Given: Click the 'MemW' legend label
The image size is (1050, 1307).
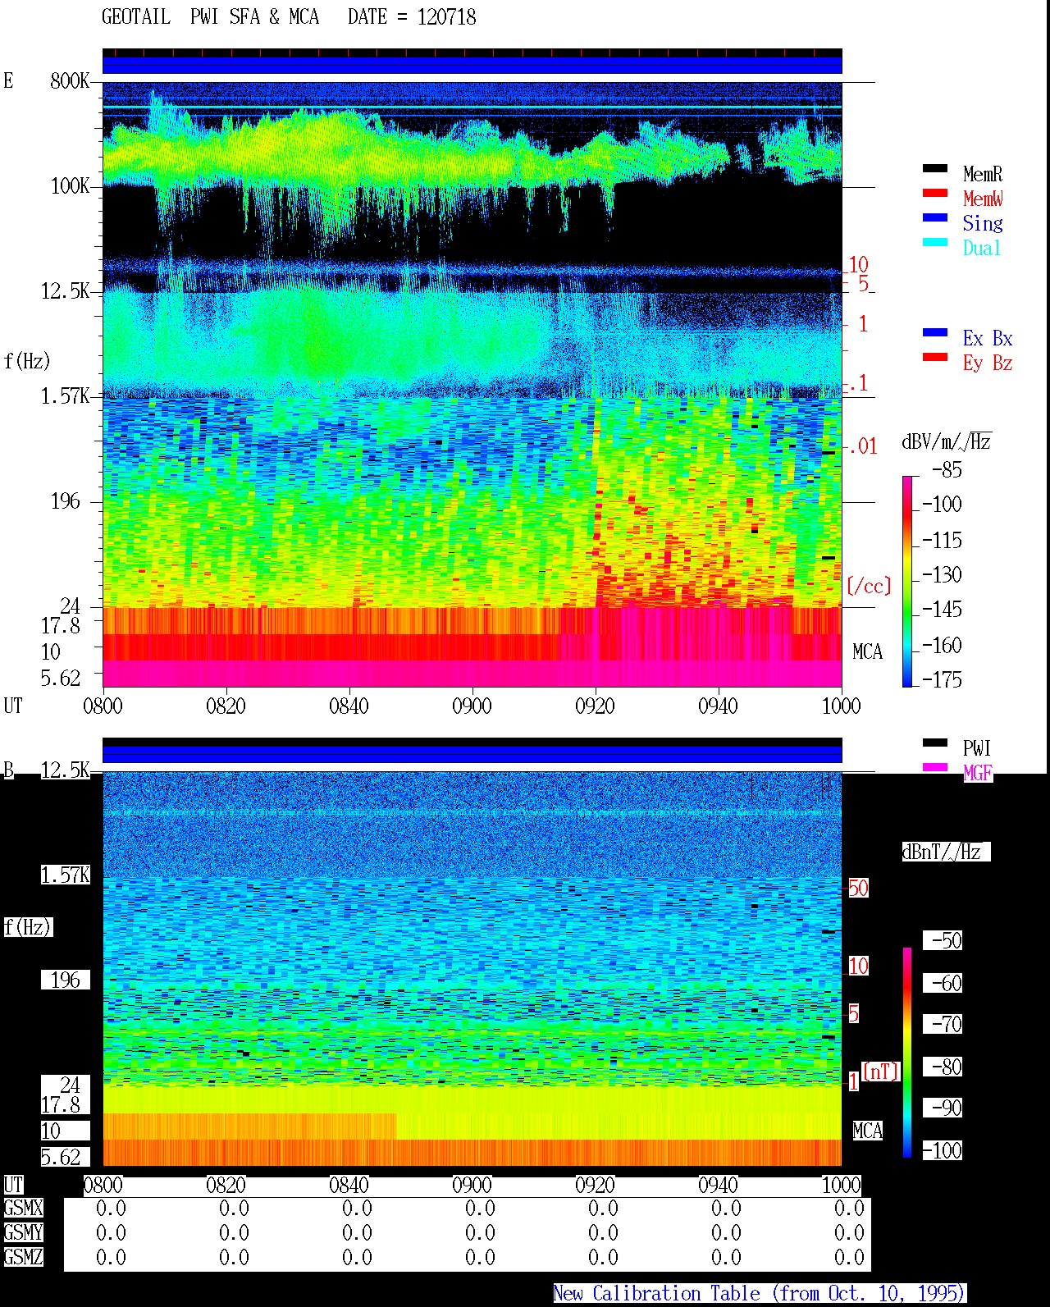Looking at the screenshot, I should [x=983, y=199].
